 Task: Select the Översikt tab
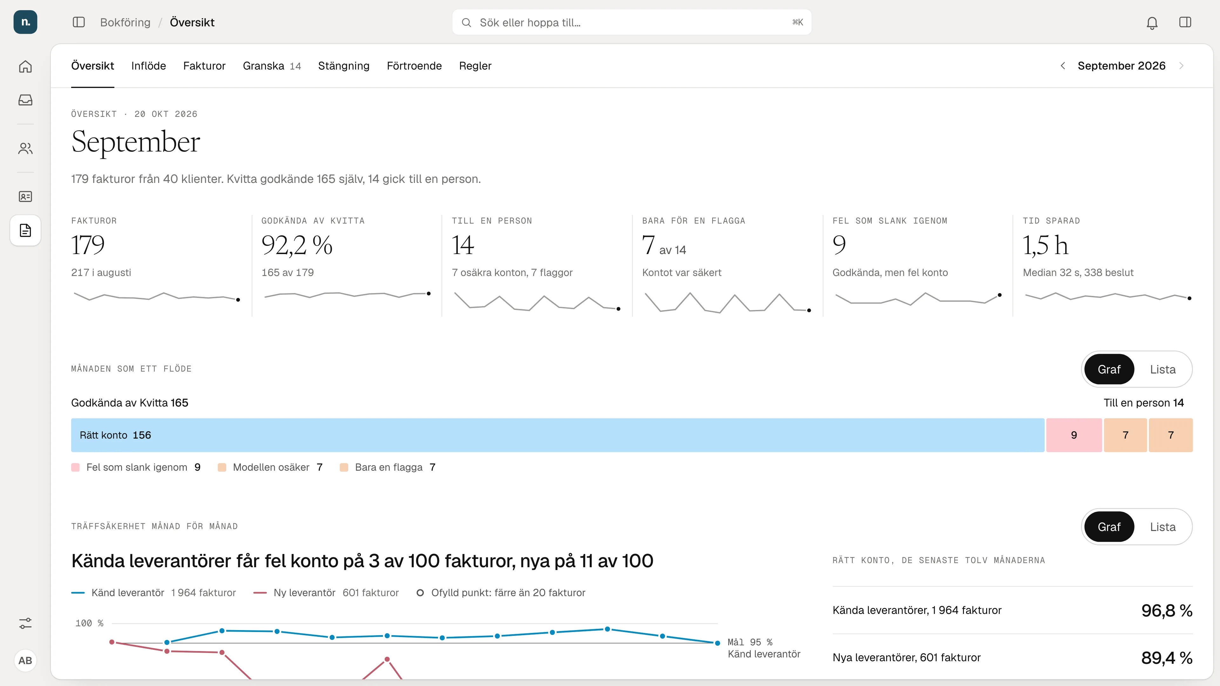click(92, 66)
